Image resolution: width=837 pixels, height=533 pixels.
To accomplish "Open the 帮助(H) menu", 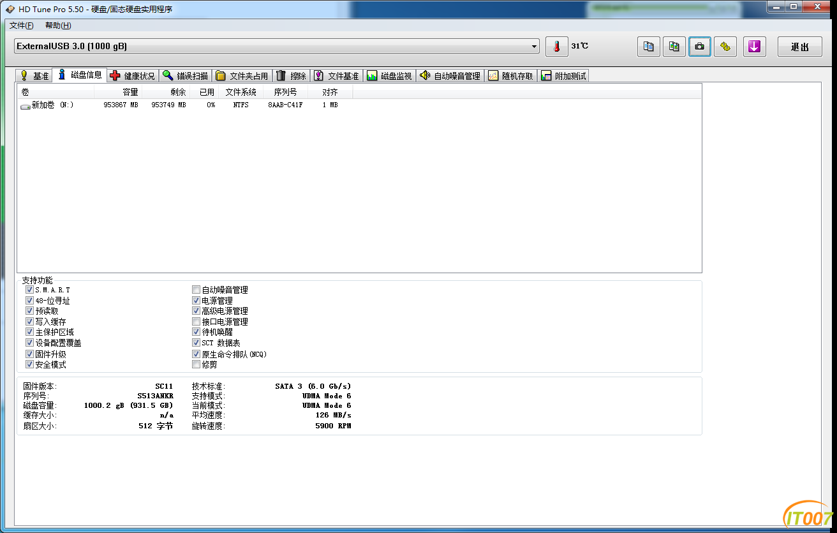I will [x=58, y=26].
